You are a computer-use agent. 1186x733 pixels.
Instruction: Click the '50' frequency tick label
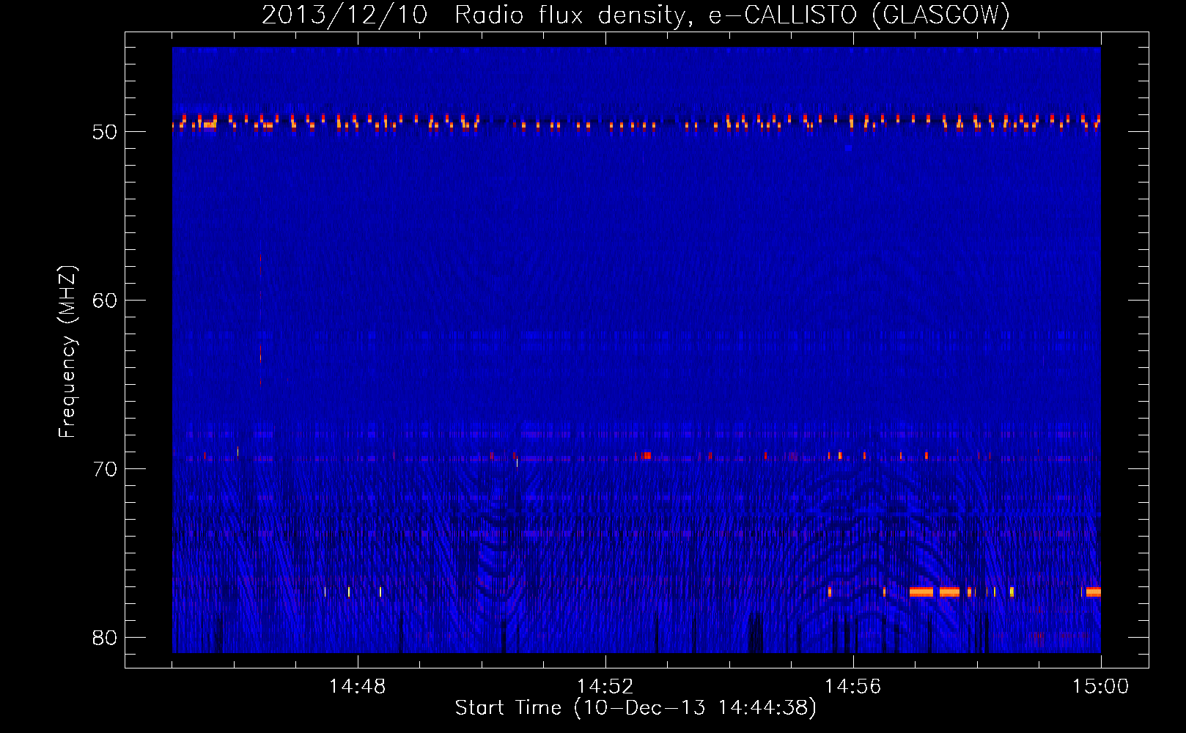(x=105, y=132)
